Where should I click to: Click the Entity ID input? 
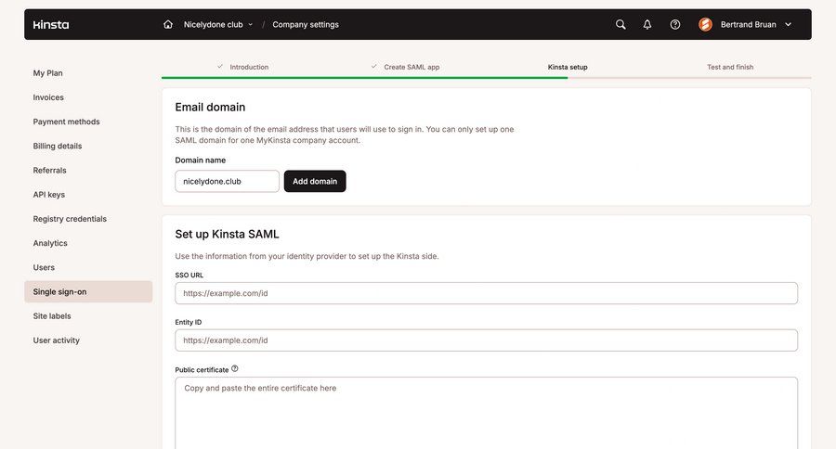click(x=486, y=340)
